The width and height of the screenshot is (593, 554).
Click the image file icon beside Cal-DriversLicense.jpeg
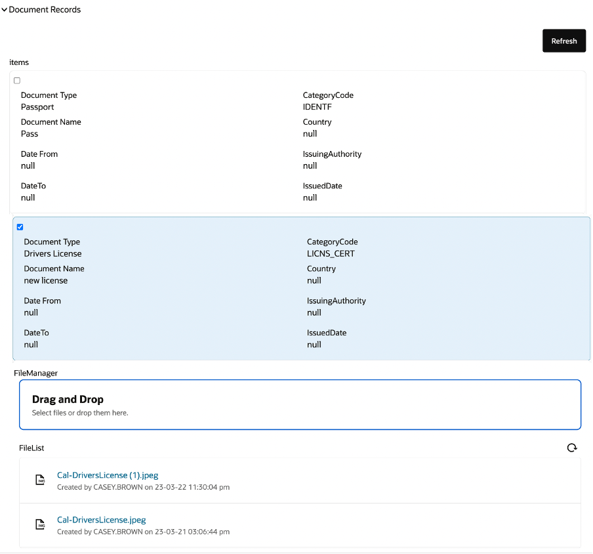coord(39,524)
